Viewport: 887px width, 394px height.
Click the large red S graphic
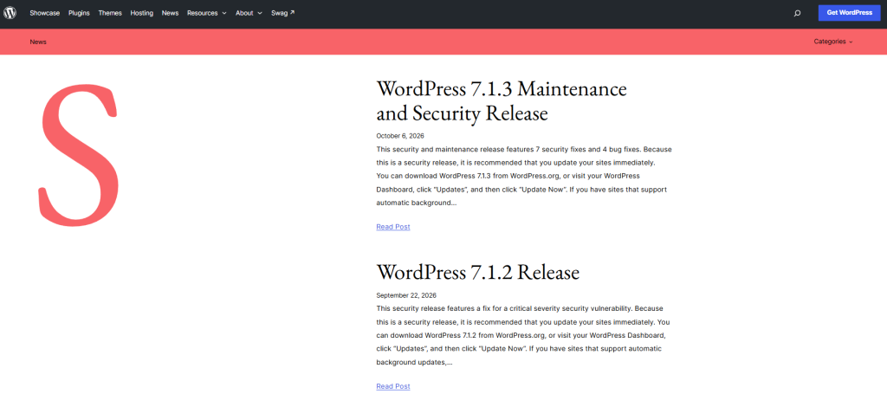79,156
